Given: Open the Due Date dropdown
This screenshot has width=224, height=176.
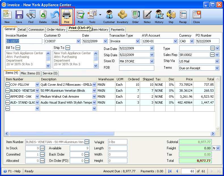Looking at the screenshot, I should 152,48.
